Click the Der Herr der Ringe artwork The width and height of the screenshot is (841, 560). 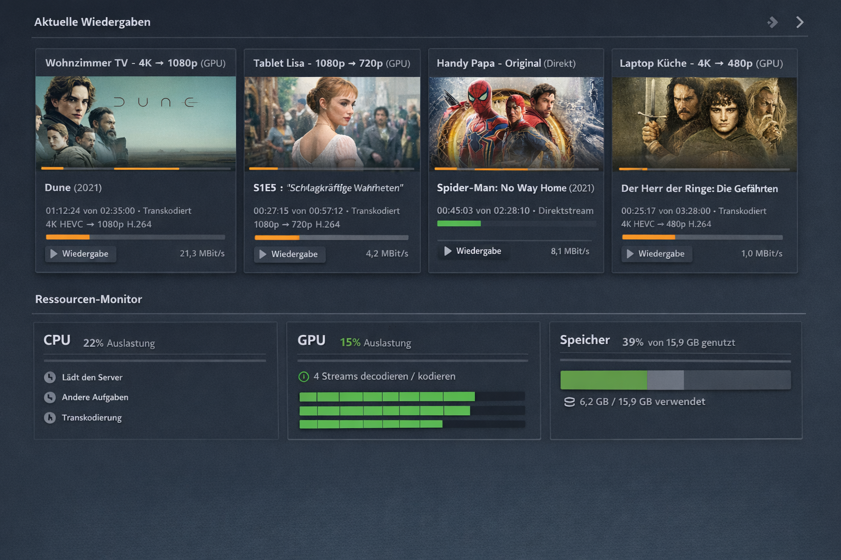coord(704,122)
